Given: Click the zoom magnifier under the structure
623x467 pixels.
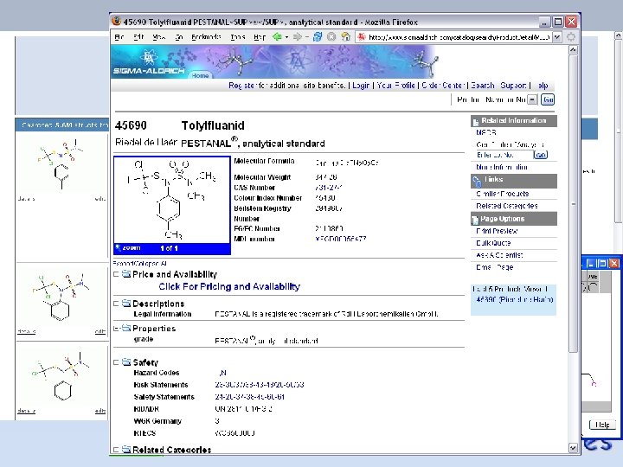Looking at the screenshot, I should coord(118,248).
